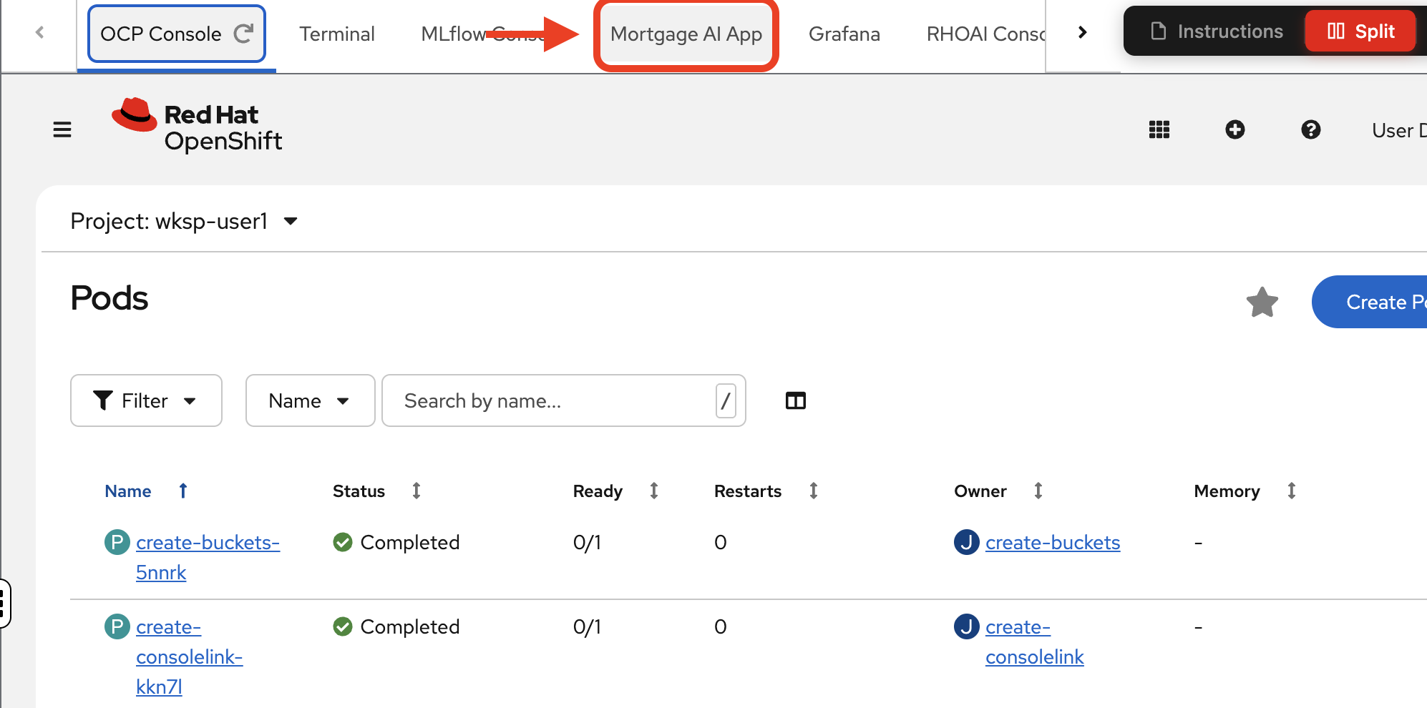Click the Job badge beside create-consolelink owner
1427x708 pixels.
(966, 626)
